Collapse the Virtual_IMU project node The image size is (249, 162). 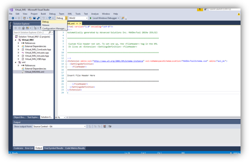click(x=16, y=40)
